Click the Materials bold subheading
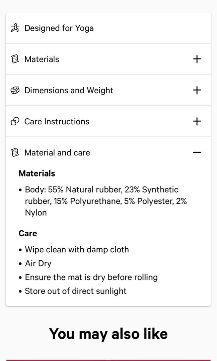Image resolution: width=217 pixels, height=361 pixels. (37, 173)
